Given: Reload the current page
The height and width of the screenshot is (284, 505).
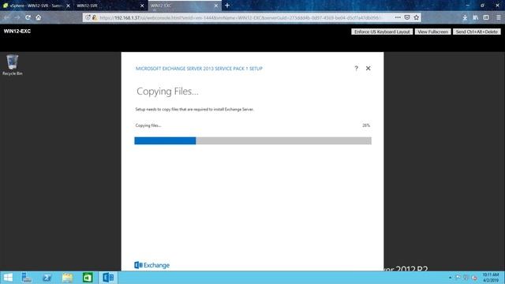Looking at the screenshot, I should [x=28, y=17].
